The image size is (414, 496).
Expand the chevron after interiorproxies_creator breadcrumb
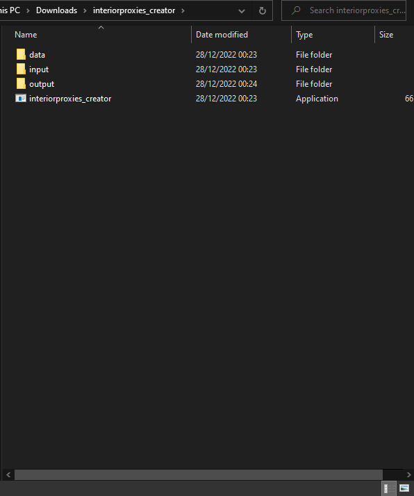click(x=183, y=10)
